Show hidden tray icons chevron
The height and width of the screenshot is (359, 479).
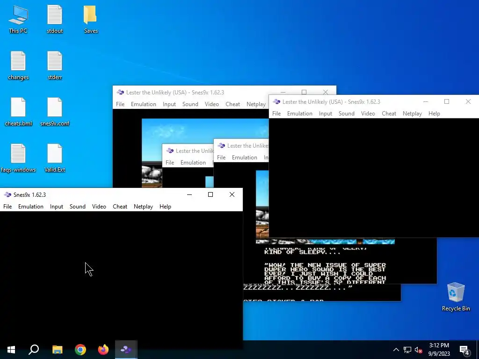[396, 350]
